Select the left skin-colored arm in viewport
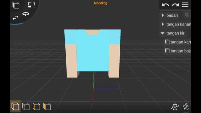Image resolution: width=201 pixels, height=113 pixels. tap(71, 61)
